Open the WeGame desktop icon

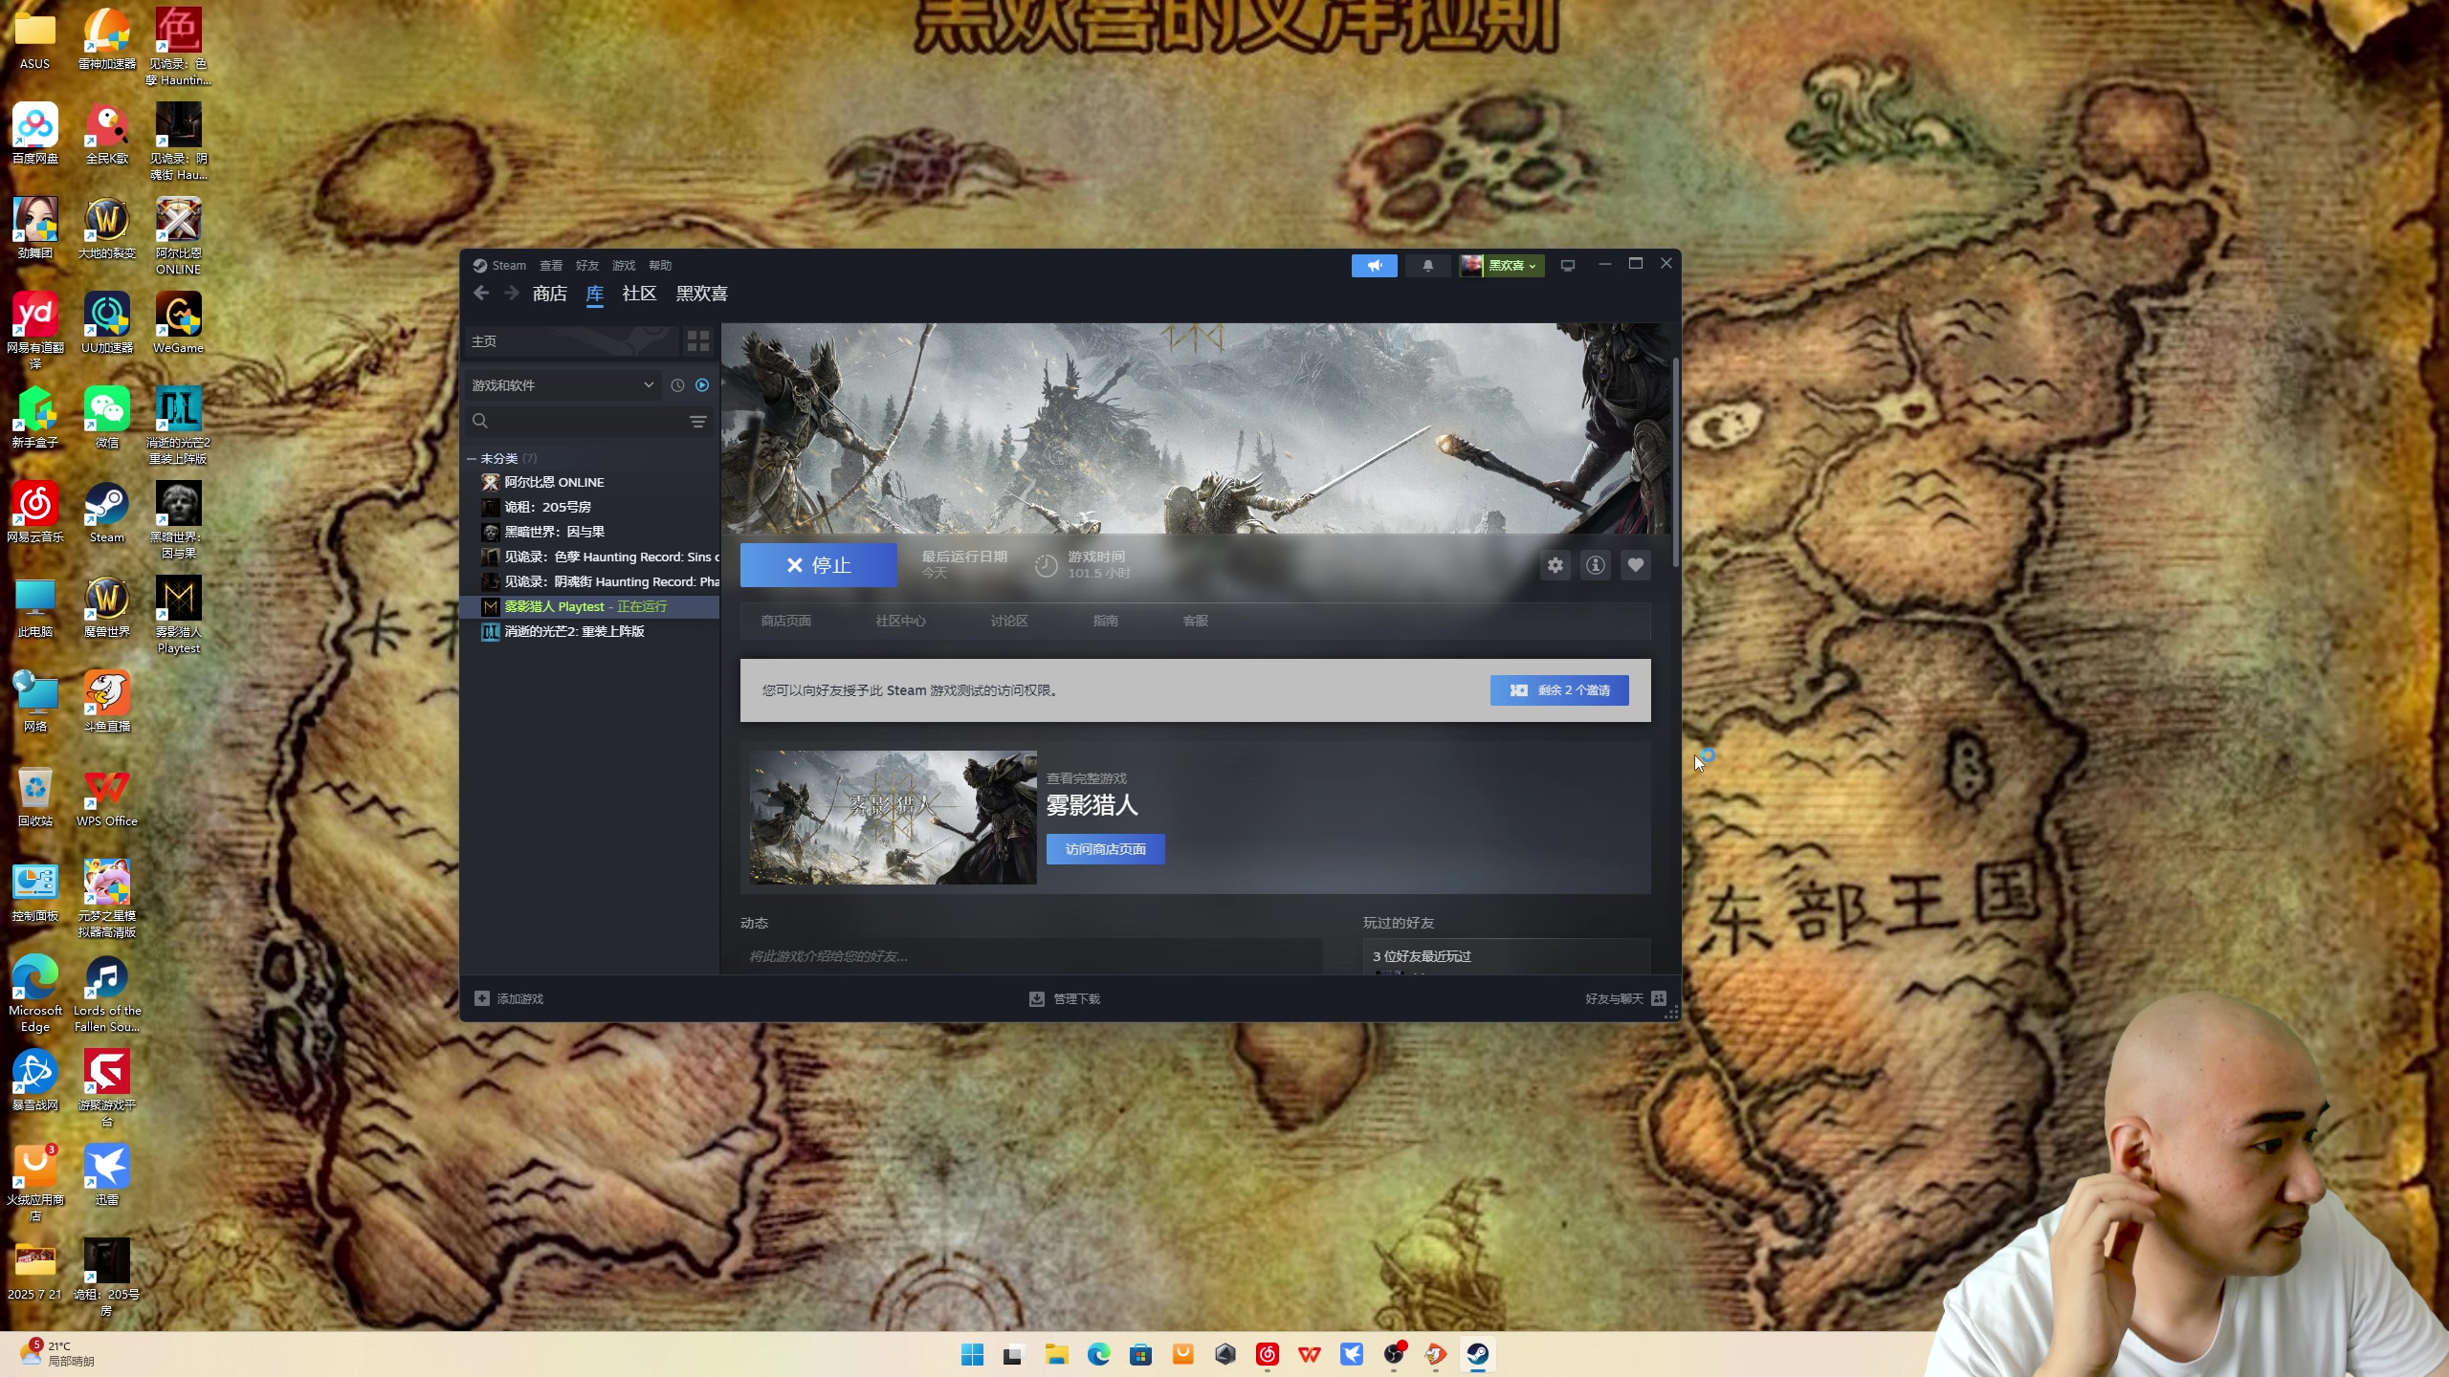[x=179, y=323]
